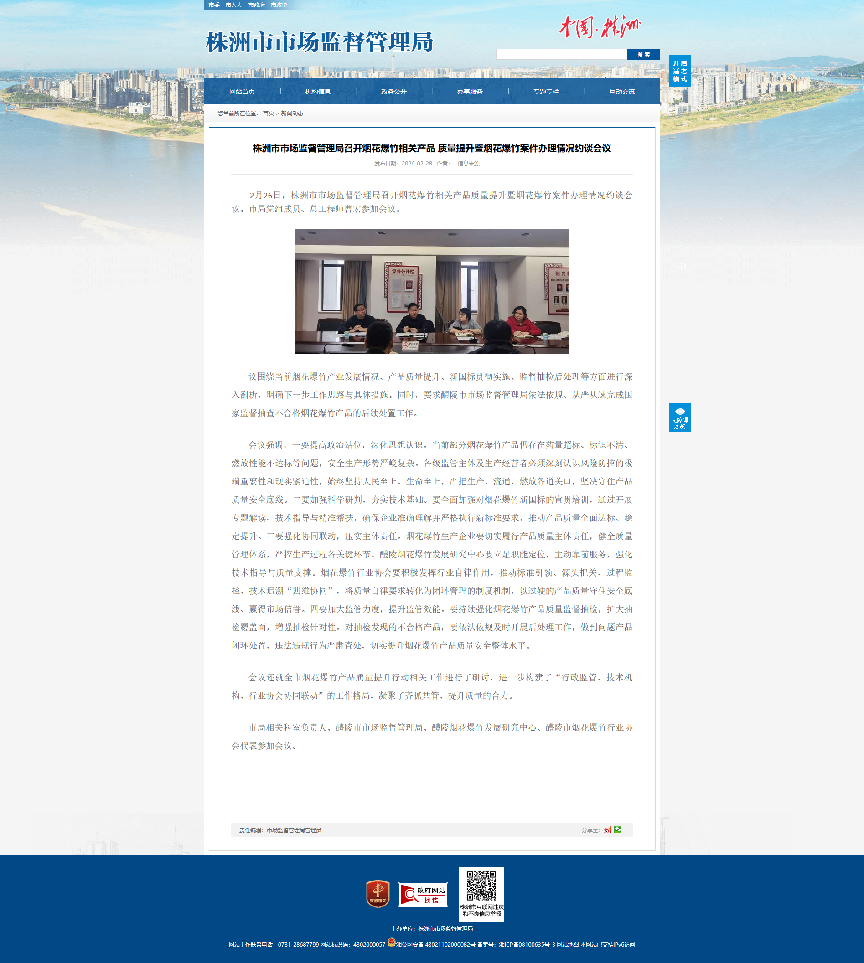Click the 政府网站找错 icon
Image resolution: width=864 pixels, height=963 pixels.
click(423, 894)
